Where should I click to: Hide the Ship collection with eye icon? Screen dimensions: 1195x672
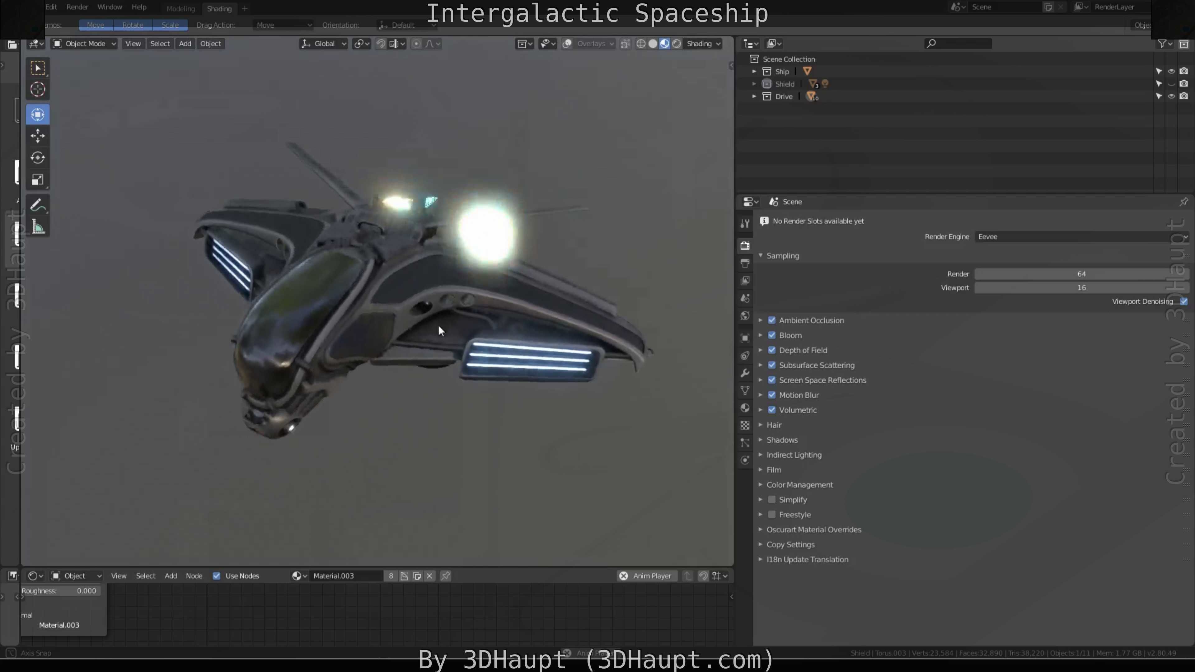1171,72
